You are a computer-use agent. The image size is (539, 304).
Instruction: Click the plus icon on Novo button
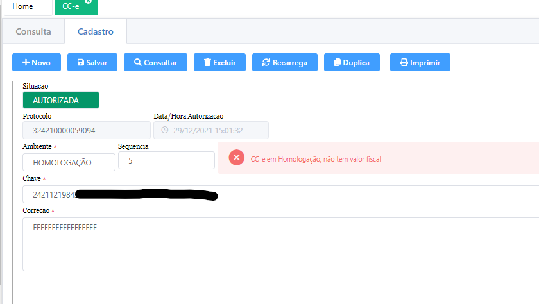[x=26, y=63]
